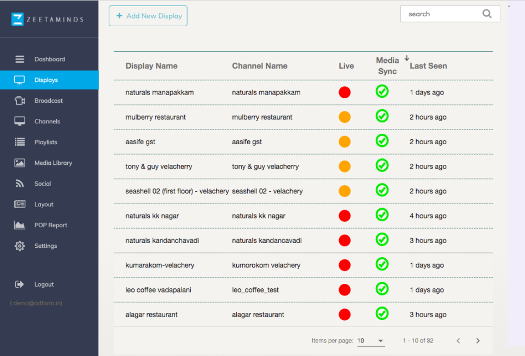Click the orange Live status of mulberry restaurant
Image resolution: width=525 pixels, height=356 pixels.
(345, 117)
